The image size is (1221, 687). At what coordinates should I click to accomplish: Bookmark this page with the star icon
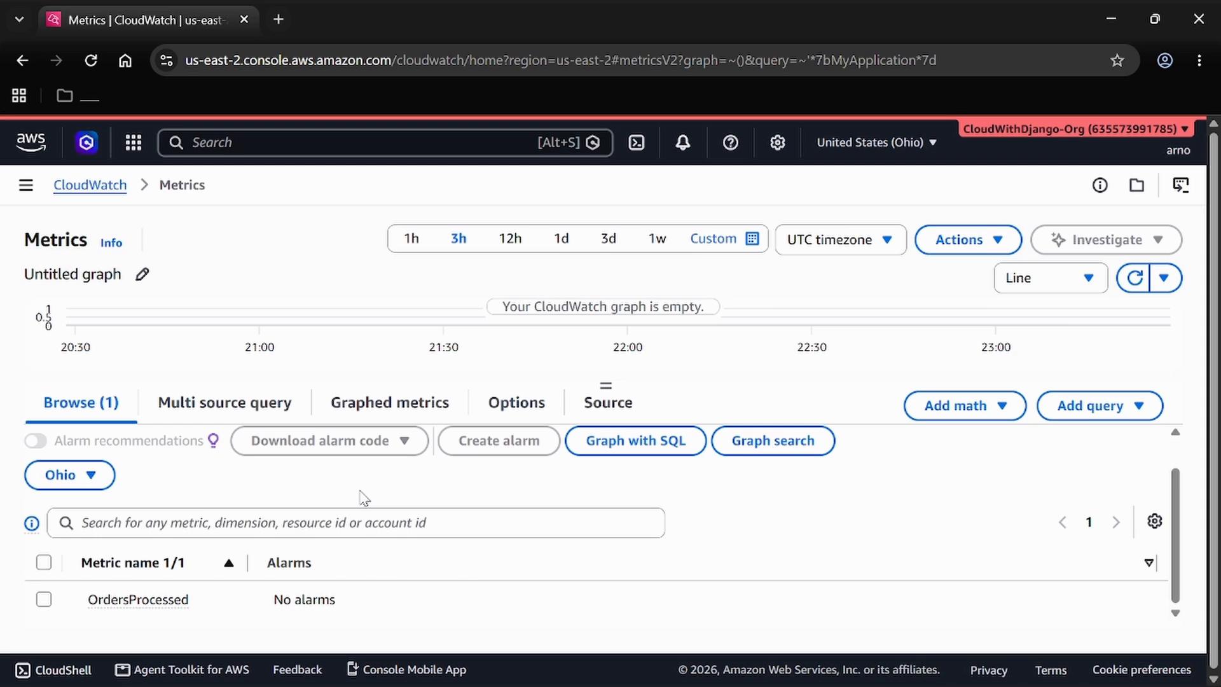pos(1117,60)
